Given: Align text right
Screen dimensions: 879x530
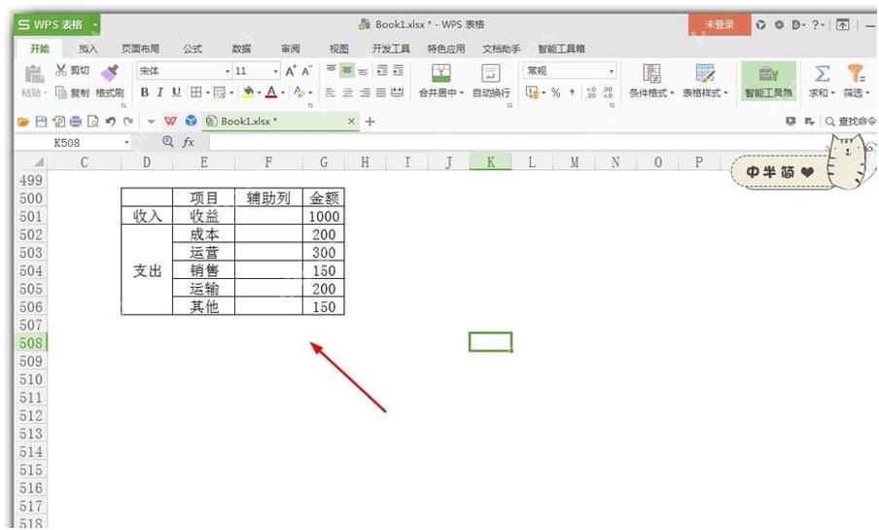Looking at the screenshot, I should 365,92.
